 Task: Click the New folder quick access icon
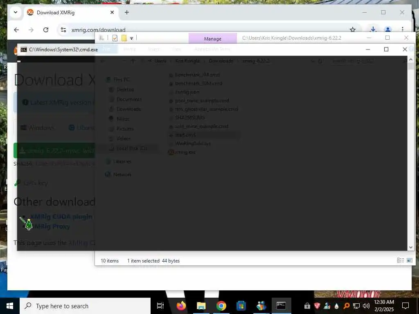[124, 38]
